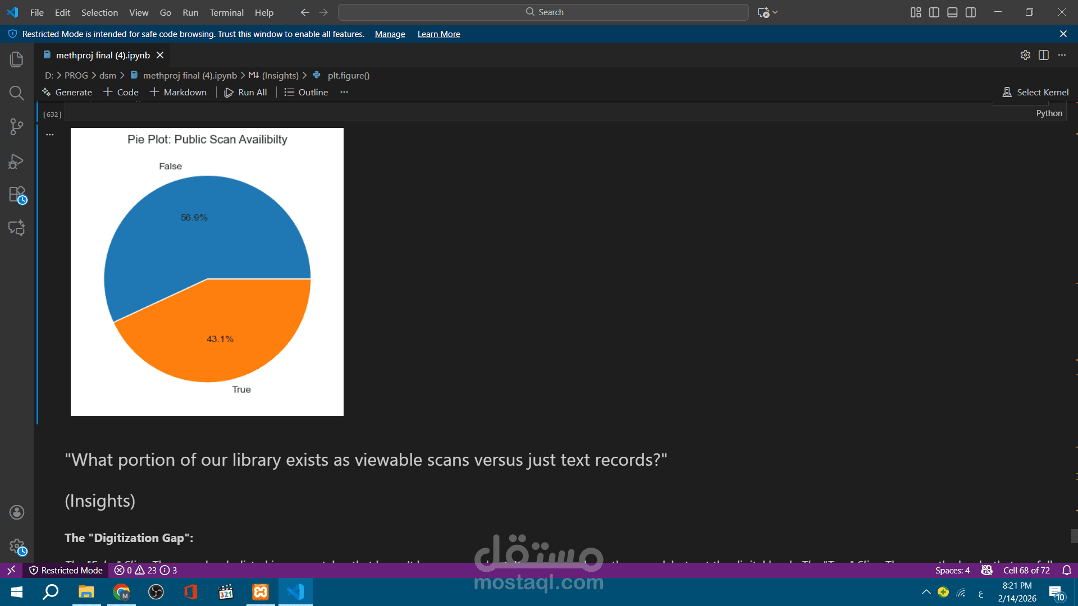Open Run and Debug view
This screenshot has width=1078, height=606.
click(17, 162)
